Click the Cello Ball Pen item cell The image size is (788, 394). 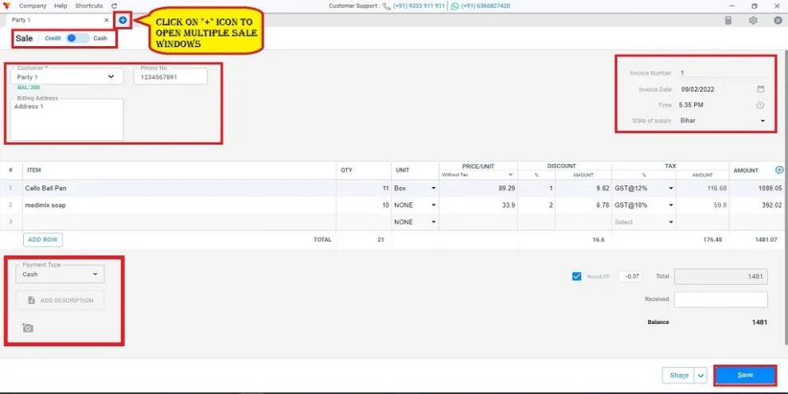(x=179, y=188)
